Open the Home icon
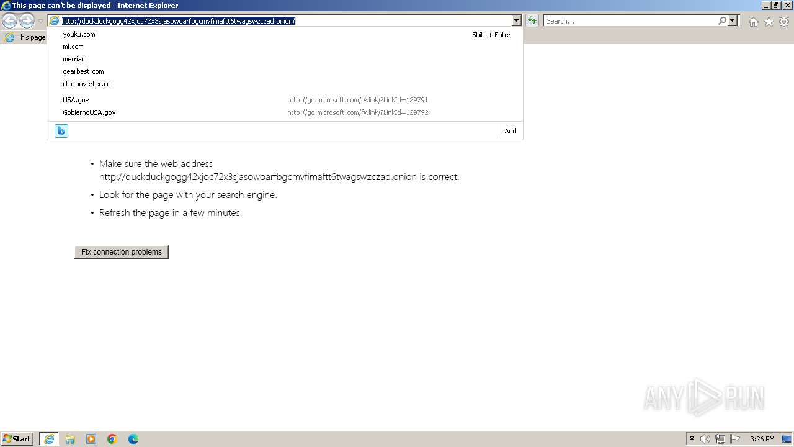The width and height of the screenshot is (794, 447). pos(753,22)
